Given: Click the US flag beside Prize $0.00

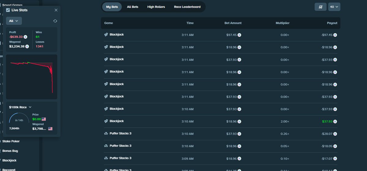Looking at the screenshot, I should tap(44, 119).
